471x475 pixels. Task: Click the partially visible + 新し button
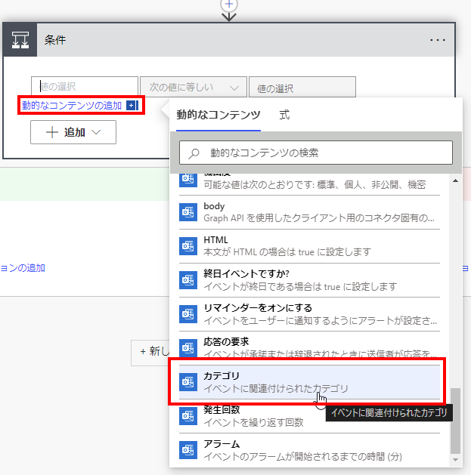coord(150,353)
